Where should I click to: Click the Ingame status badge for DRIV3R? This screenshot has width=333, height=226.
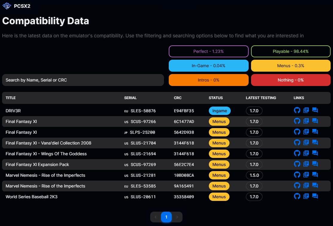pos(220,111)
